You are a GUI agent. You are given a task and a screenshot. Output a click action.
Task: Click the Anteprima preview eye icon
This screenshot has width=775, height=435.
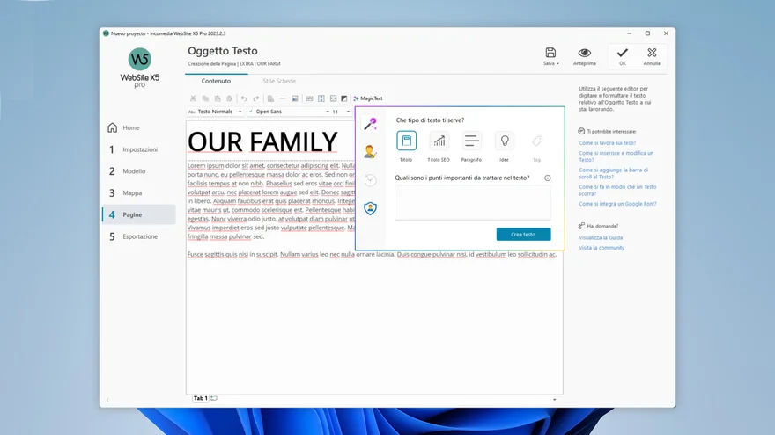[x=584, y=54]
